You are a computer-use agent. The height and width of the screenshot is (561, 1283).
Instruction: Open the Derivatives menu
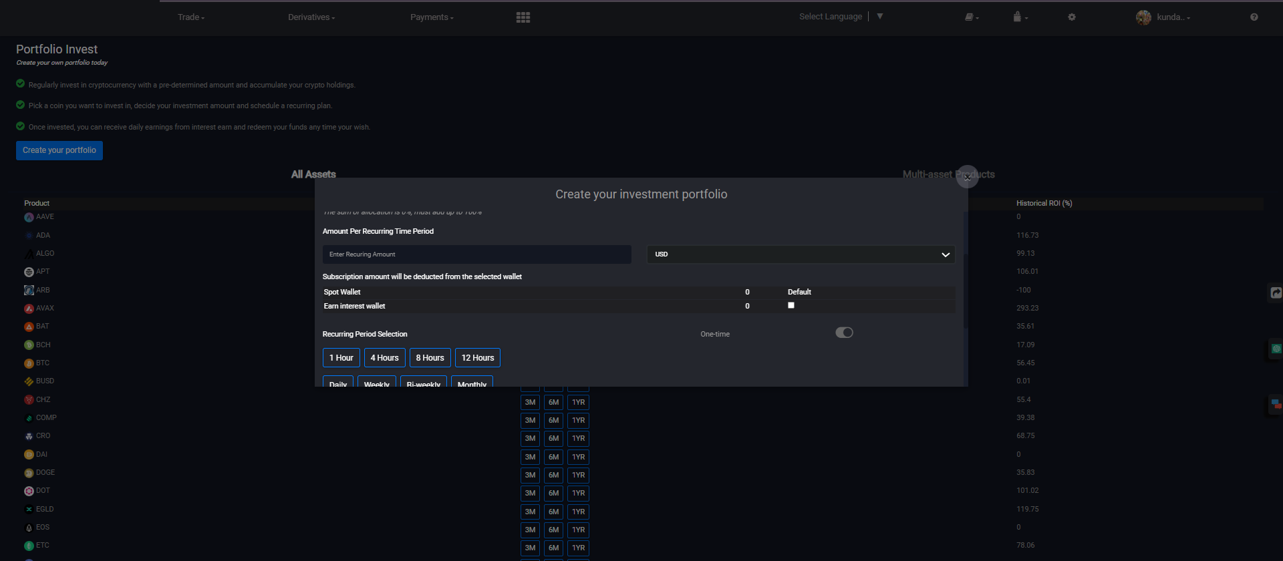coord(311,17)
